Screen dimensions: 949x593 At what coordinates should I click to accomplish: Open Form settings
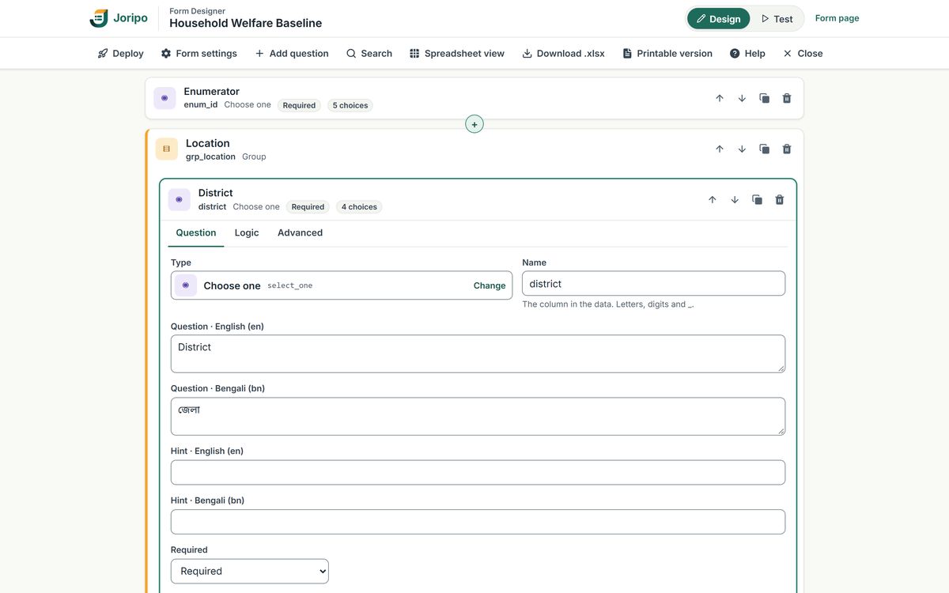[198, 54]
